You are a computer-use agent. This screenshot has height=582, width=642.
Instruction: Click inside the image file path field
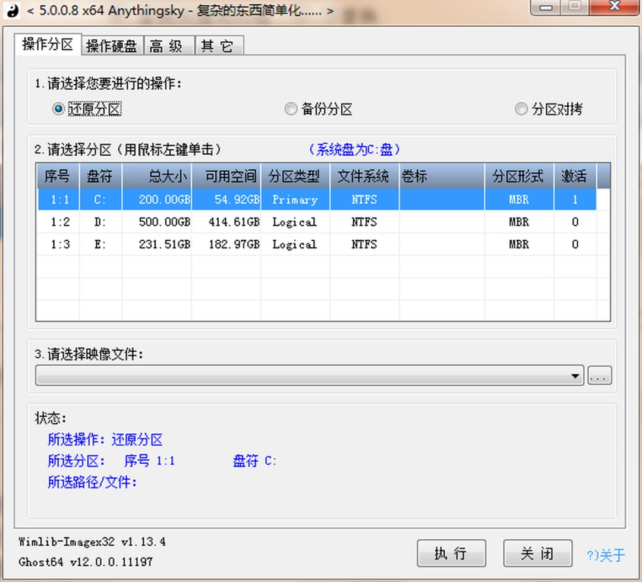coord(297,376)
